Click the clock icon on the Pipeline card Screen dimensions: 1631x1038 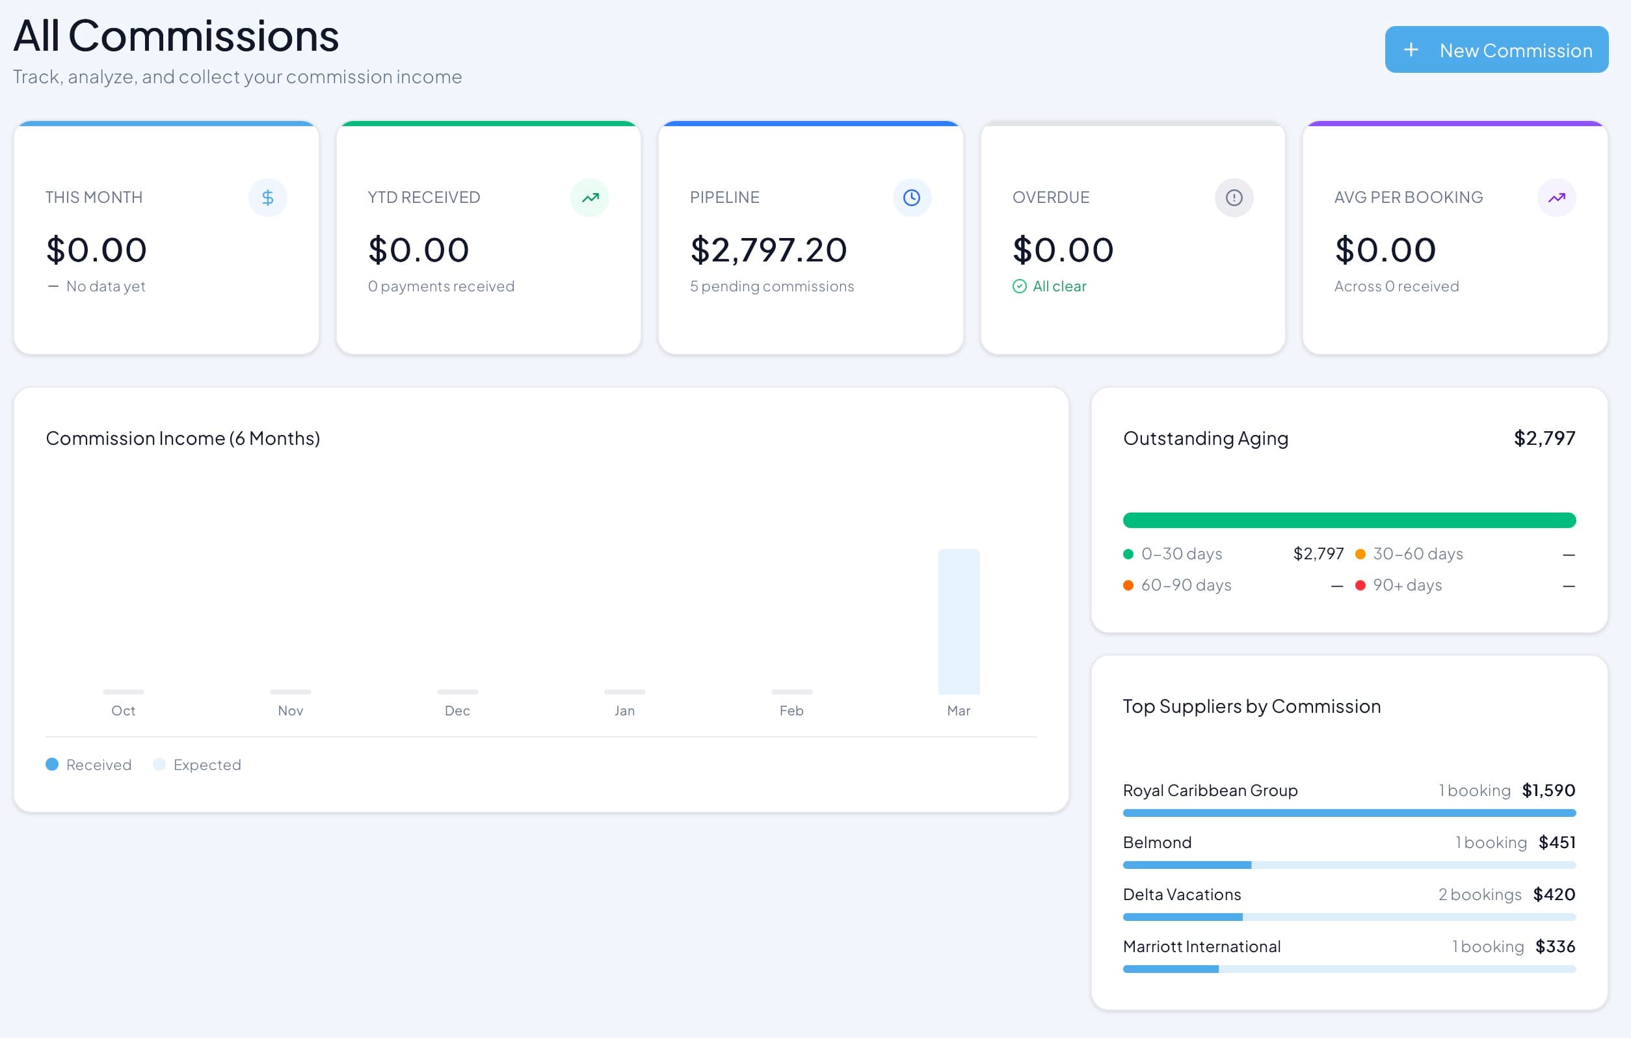point(912,197)
